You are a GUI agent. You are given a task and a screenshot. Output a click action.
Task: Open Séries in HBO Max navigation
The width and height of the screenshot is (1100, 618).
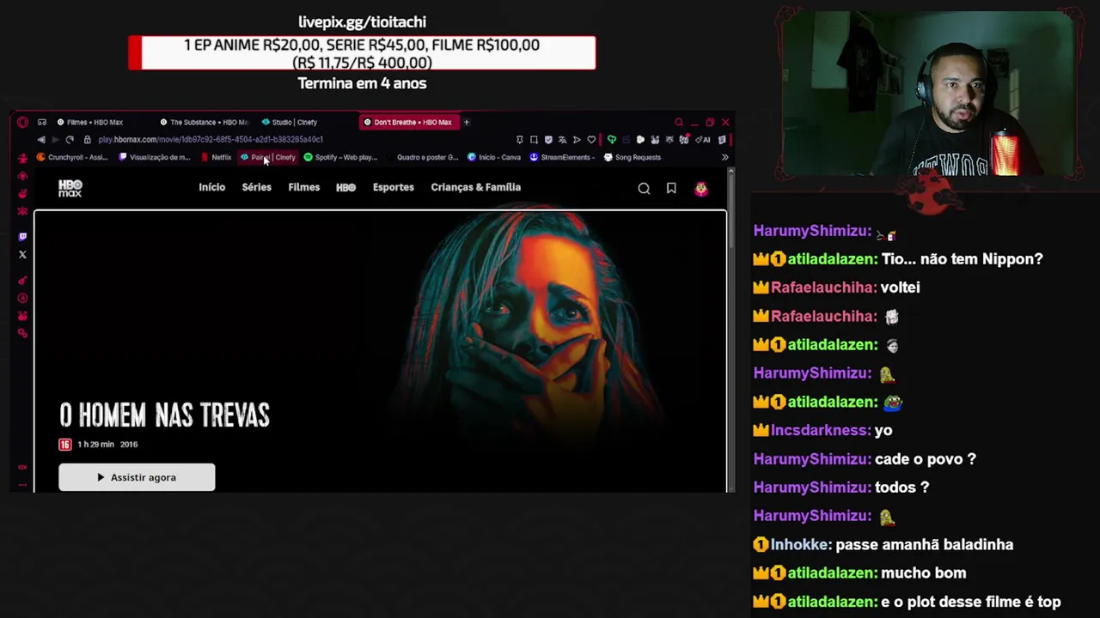click(x=256, y=187)
